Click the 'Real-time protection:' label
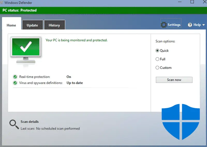 point(35,77)
